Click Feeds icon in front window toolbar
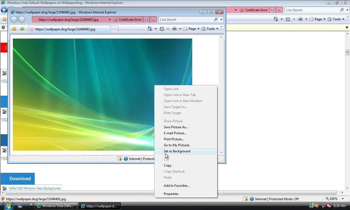 [x=162, y=29]
